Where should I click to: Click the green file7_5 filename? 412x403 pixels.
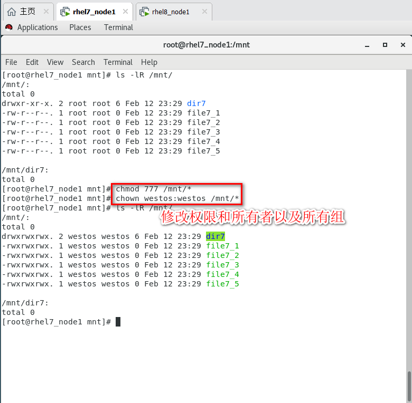coord(222,284)
